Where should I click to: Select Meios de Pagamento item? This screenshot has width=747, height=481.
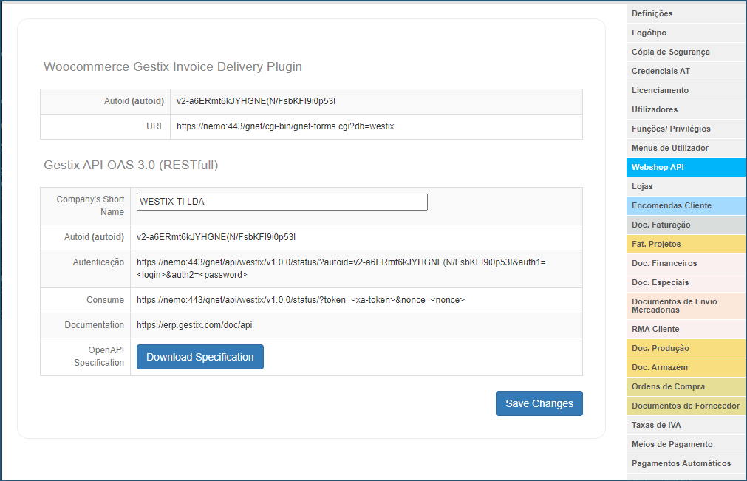(x=686, y=444)
